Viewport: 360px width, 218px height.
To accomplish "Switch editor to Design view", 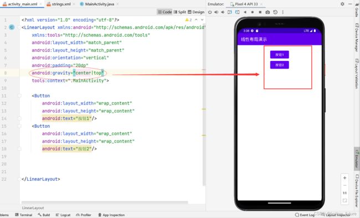I will 196,12.
